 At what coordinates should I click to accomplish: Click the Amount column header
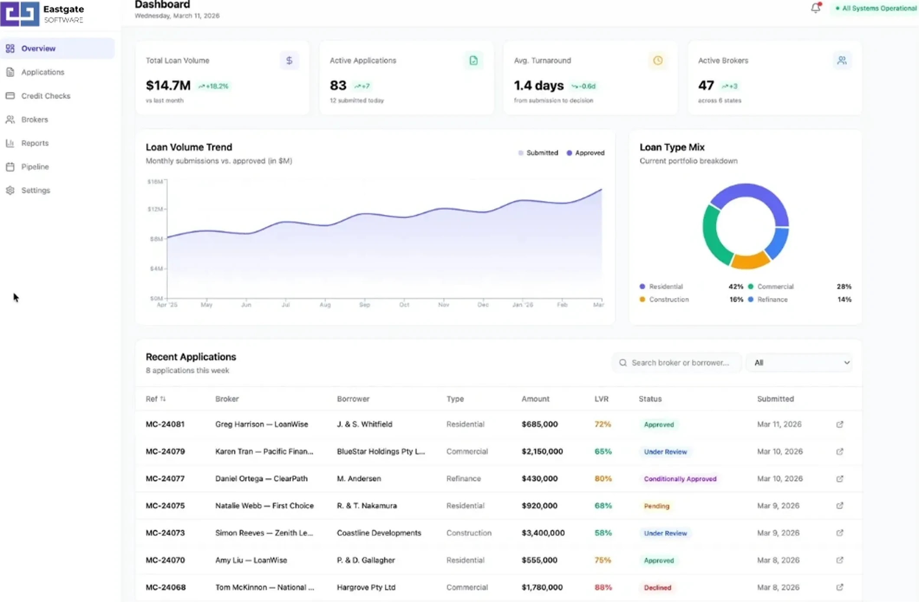tap(535, 399)
